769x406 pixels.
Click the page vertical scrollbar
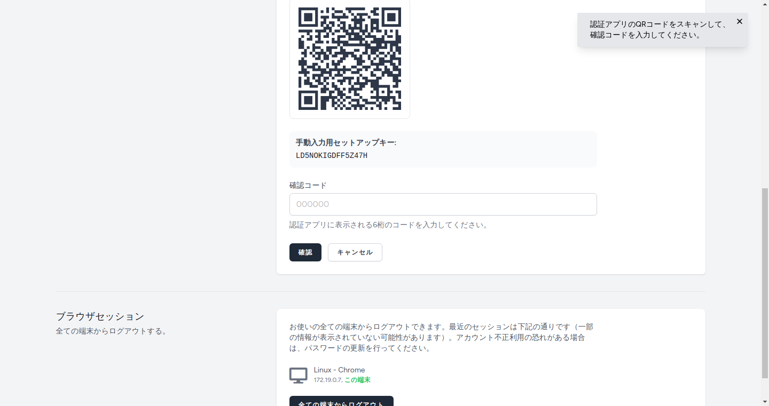click(765, 283)
